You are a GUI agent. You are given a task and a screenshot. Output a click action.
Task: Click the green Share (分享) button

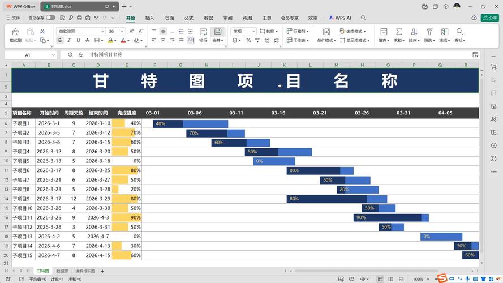(489, 18)
